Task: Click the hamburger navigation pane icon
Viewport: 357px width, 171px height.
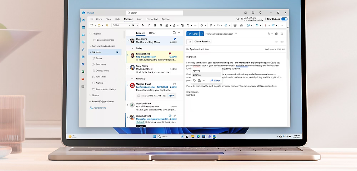Action: tap(92, 19)
